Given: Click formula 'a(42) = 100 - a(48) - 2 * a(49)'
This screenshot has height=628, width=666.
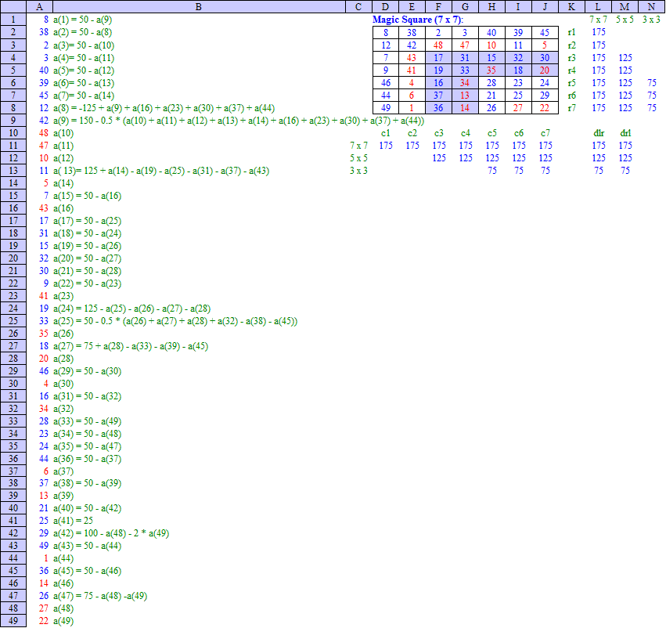Looking at the screenshot, I should click(111, 533).
